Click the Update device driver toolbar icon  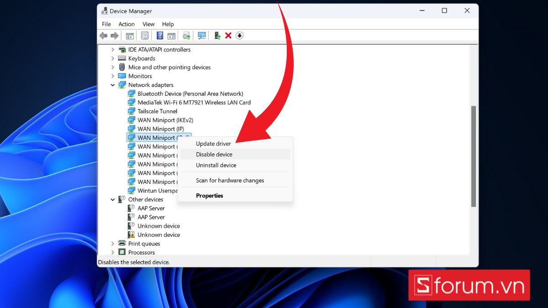[186, 36]
